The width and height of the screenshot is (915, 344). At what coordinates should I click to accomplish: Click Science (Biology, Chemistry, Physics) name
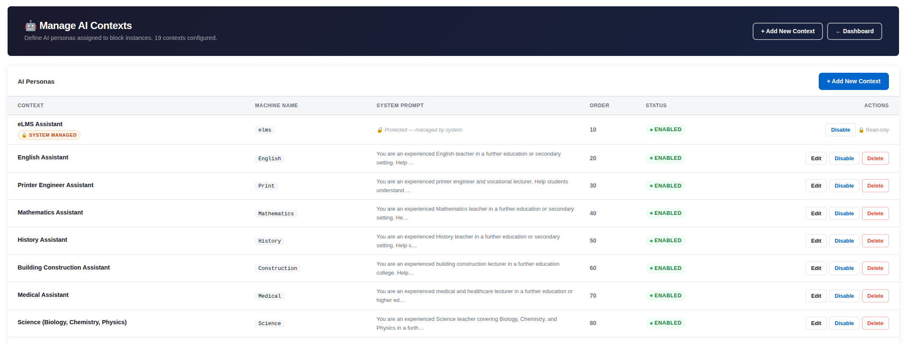coord(72,322)
